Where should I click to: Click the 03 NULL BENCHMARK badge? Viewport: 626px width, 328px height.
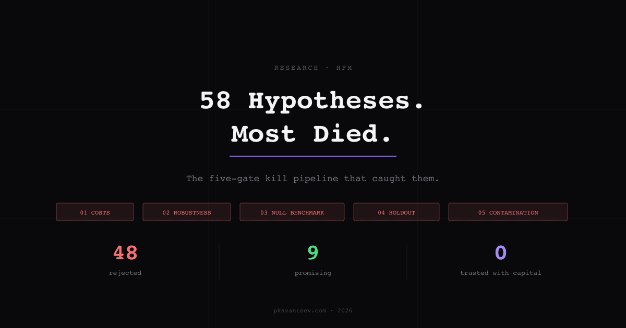coord(292,212)
